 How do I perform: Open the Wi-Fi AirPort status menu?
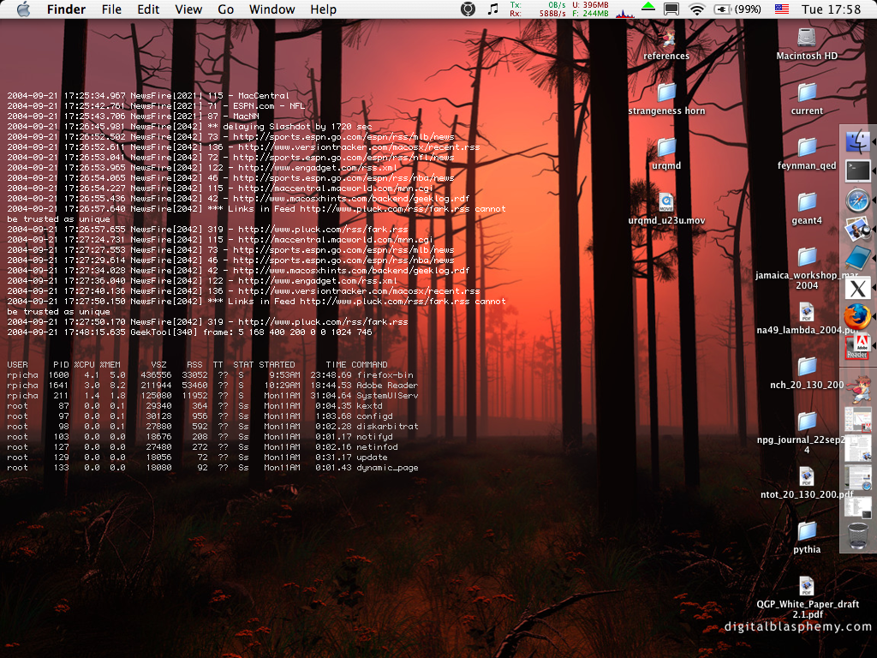[696, 9]
